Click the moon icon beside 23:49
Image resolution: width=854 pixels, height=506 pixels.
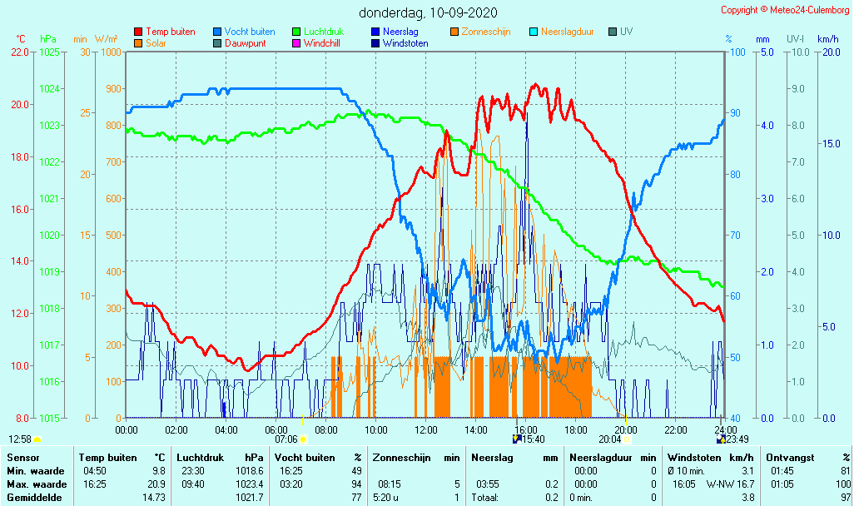coord(720,439)
